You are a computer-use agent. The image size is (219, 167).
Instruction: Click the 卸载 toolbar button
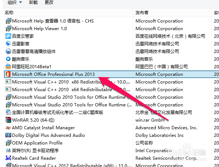(x=33, y=2)
